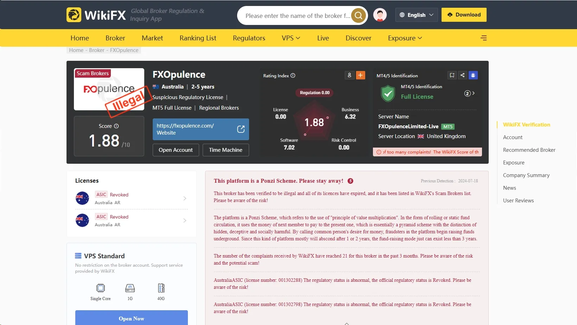Screen dimensions: 577x325
Task: Click the share icon
Action: pos(463,75)
